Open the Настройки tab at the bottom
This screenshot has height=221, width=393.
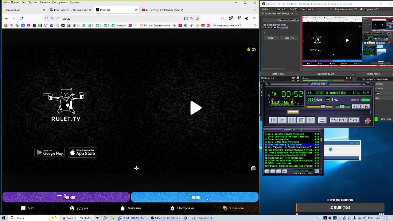point(182,208)
